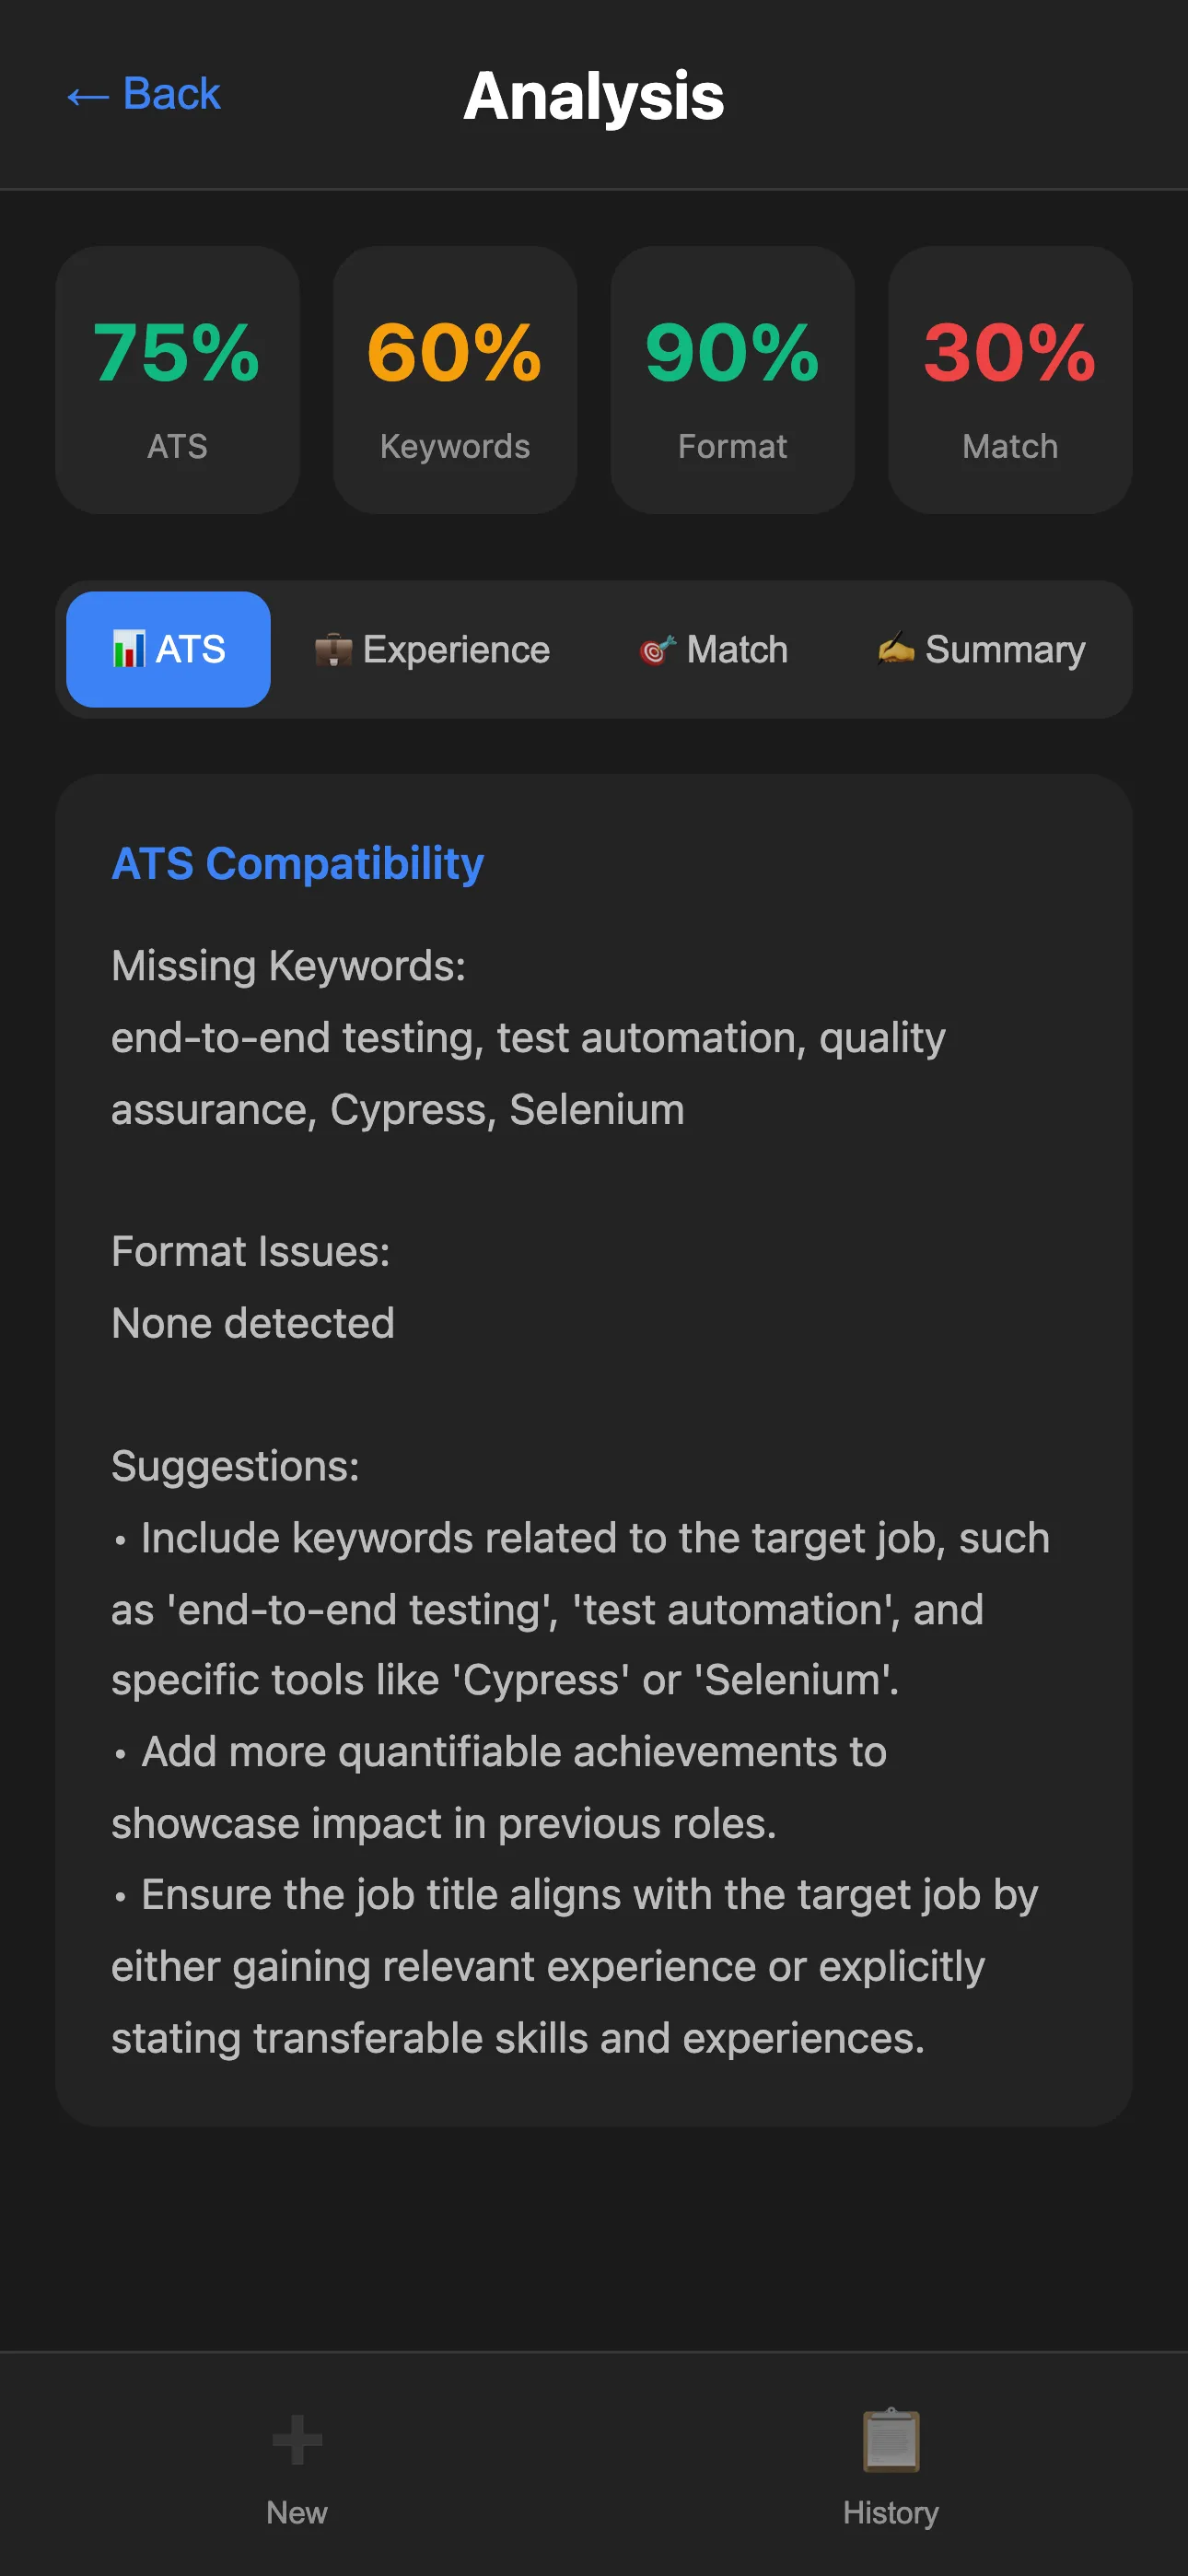This screenshot has width=1188, height=2576.
Task: Open the 60% Keywords score card
Action: pos(455,380)
